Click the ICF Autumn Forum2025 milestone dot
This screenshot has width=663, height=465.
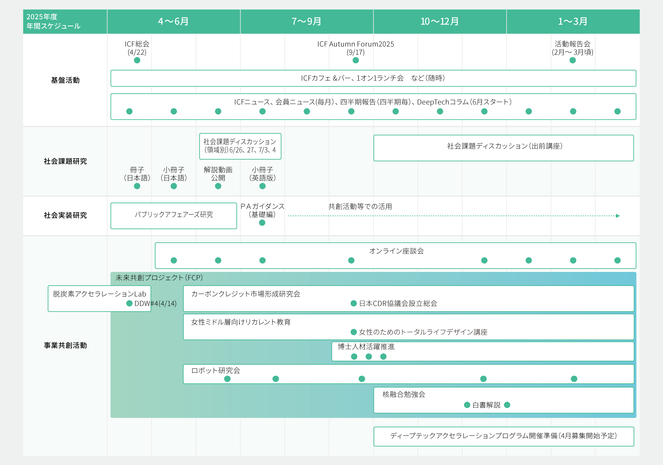(355, 60)
